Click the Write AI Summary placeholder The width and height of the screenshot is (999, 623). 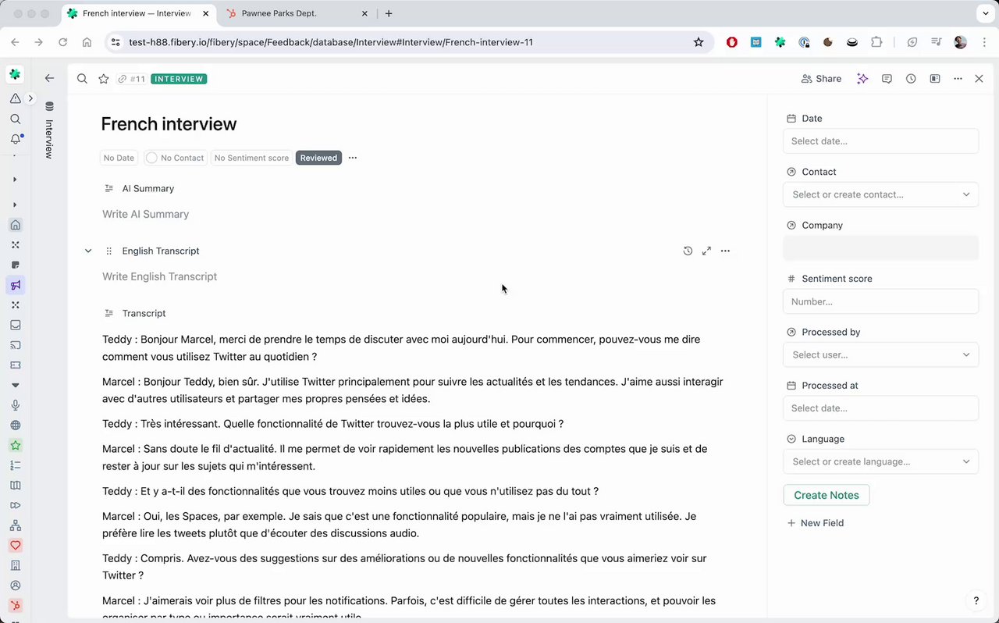click(x=146, y=214)
